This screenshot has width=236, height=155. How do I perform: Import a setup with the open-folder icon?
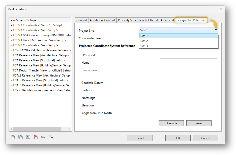point(43,137)
